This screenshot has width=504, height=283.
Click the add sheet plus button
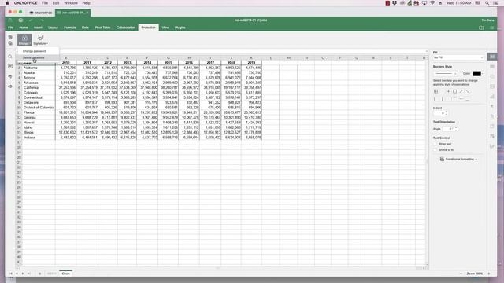40,274
